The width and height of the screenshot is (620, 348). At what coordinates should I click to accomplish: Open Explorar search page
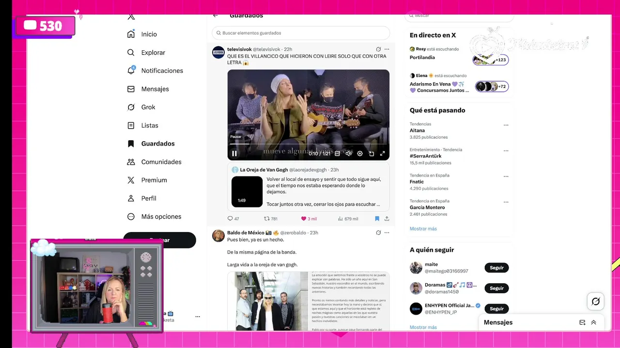(146, 53)
